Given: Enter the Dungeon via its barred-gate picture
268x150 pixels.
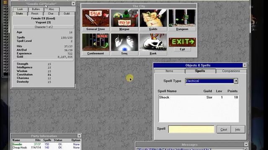Looking at the screenshot, I should coord(182,18).
